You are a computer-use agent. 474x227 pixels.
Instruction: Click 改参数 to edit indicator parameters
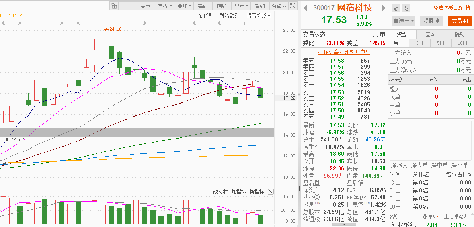click(220, 192)
